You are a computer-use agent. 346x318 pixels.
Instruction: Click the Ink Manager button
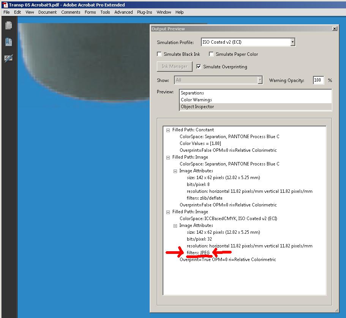pyautogui.click(x=175, y=66)
